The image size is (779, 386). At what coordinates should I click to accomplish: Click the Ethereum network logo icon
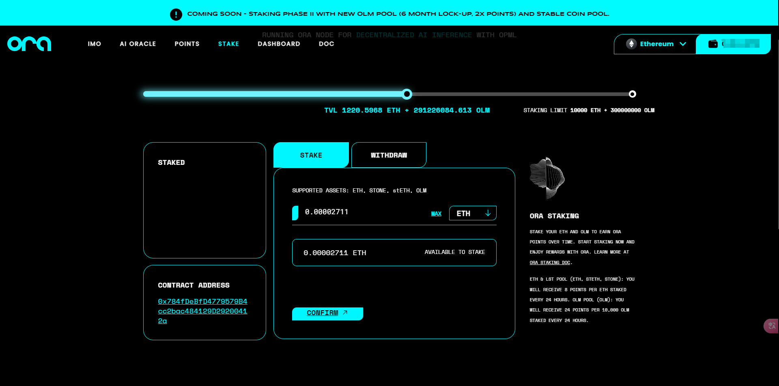[x=631, y=44]
